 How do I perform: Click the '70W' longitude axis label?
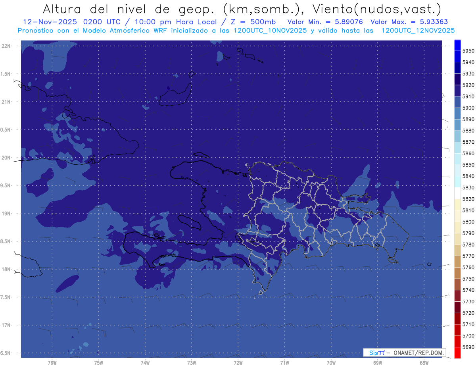pos(331,362)
